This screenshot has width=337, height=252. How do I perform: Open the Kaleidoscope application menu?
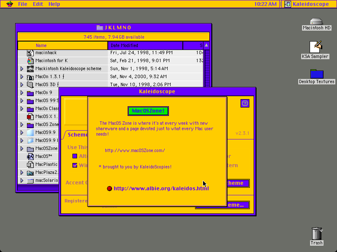pyautogui.click(x=307, y=4)
